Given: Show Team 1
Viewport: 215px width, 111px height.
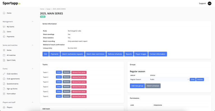Looking at the screenshot, I should pyautogui.click(x=59, y=72).
